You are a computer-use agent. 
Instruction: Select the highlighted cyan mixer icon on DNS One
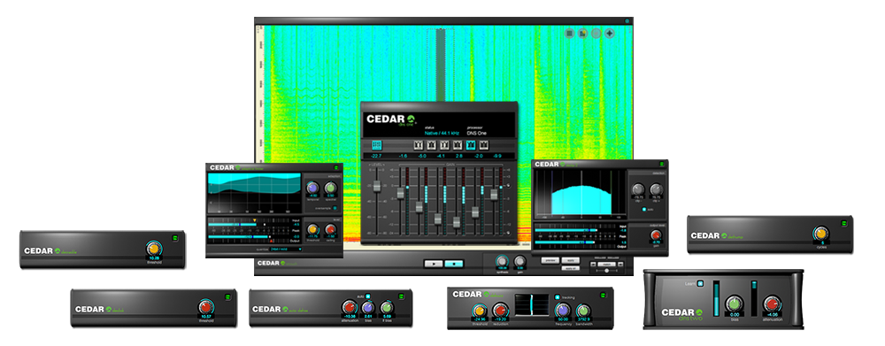click(x=377, y=145)
